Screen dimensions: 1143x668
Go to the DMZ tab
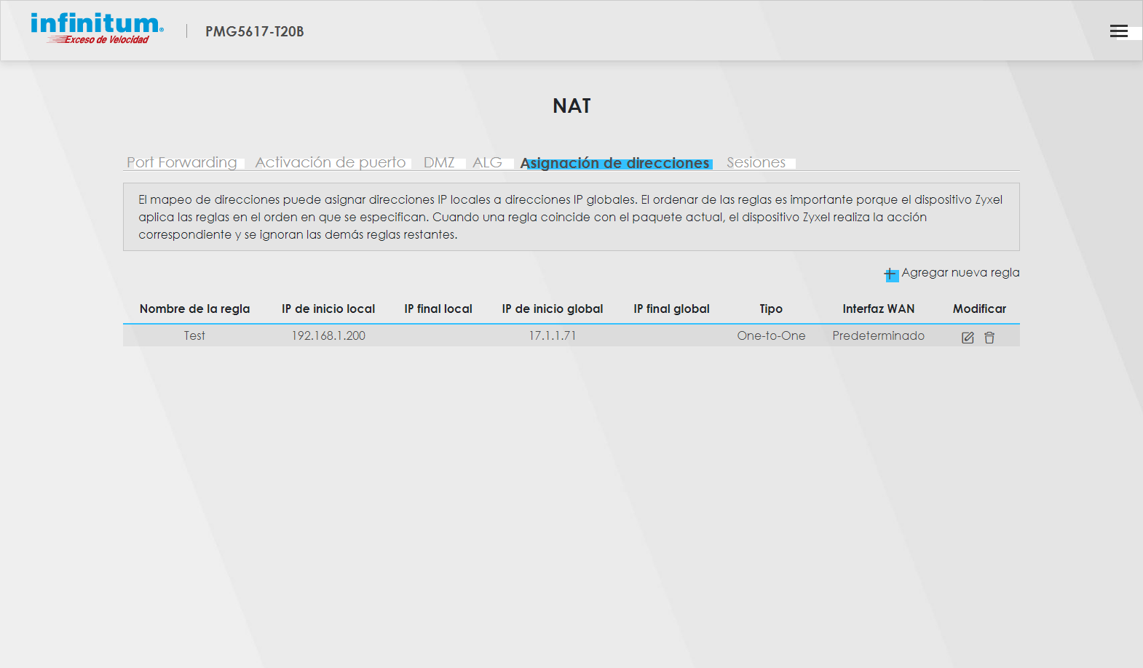pyautogui.click(x=439, y=162)
